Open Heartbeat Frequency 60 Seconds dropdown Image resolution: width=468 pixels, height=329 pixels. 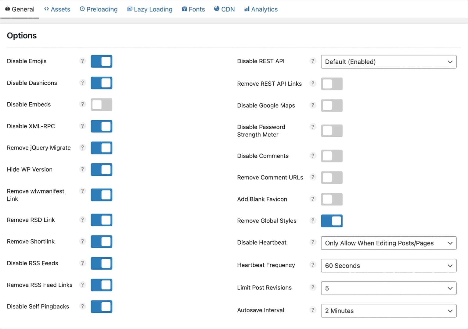389,266
